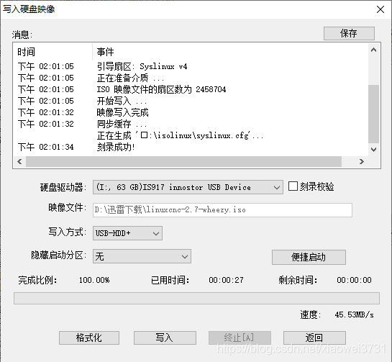Click the 时间 column header
The width and height of the screenshot is (392, 362).
pos(53,52)
